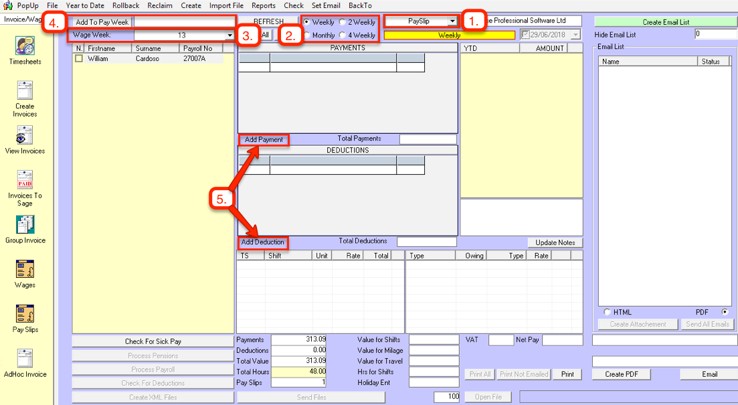Click the Wages sidebar icon
Viewport: 738px width, 405px height.
pyautogui.click(x=25, y=270)
